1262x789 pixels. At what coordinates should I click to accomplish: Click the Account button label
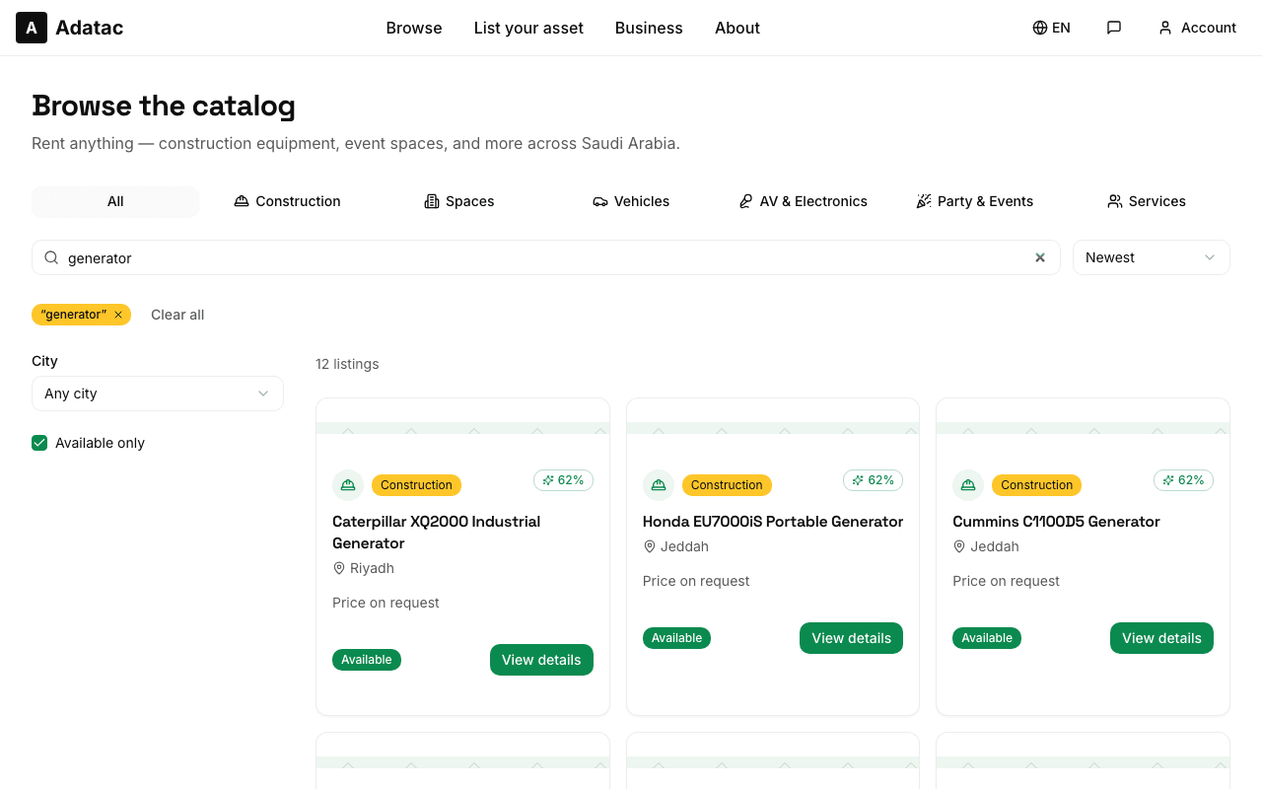click(x=1209, y=28)
